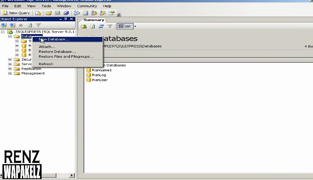Screen dimensions: 313x180
Task: Expand the Management tree node
Action: point(10,73)
